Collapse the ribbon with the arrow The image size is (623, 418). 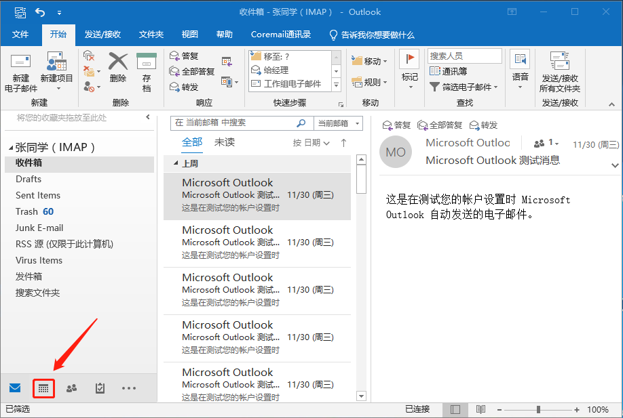[x=611, y=105]
